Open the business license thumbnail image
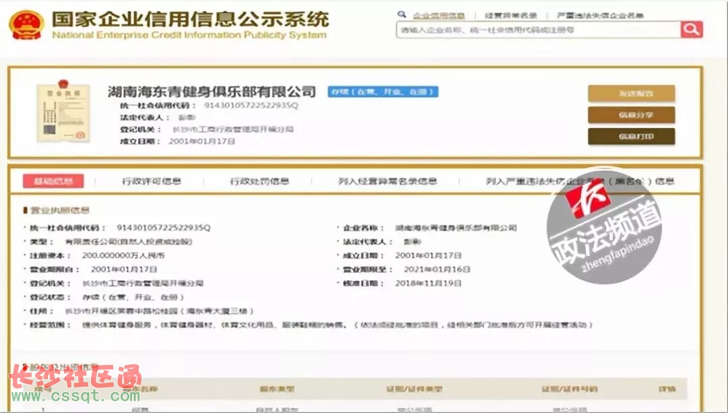 pos(63,110)
